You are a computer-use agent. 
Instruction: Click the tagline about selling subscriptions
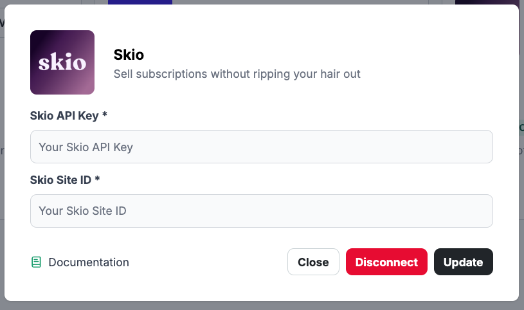click(x=237, y=74)
